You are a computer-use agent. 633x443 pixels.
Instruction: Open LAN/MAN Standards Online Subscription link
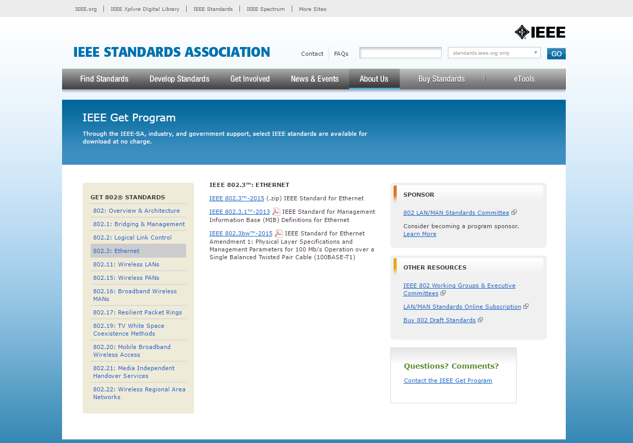pos(462,307)
